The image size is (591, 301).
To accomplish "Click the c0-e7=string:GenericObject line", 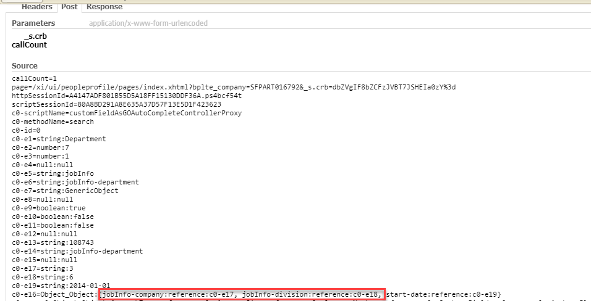I will [65, 191].
